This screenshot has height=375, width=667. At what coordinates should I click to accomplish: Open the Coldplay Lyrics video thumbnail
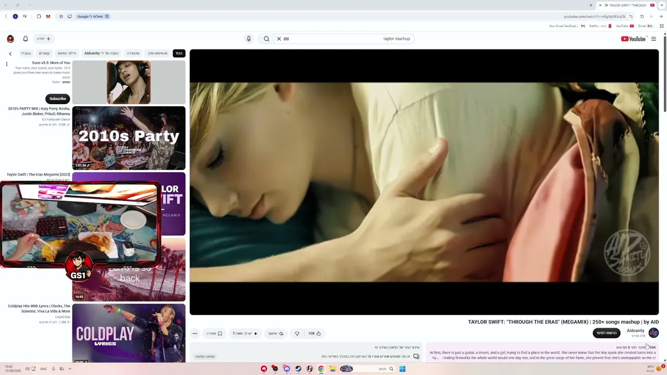point(129,333)
